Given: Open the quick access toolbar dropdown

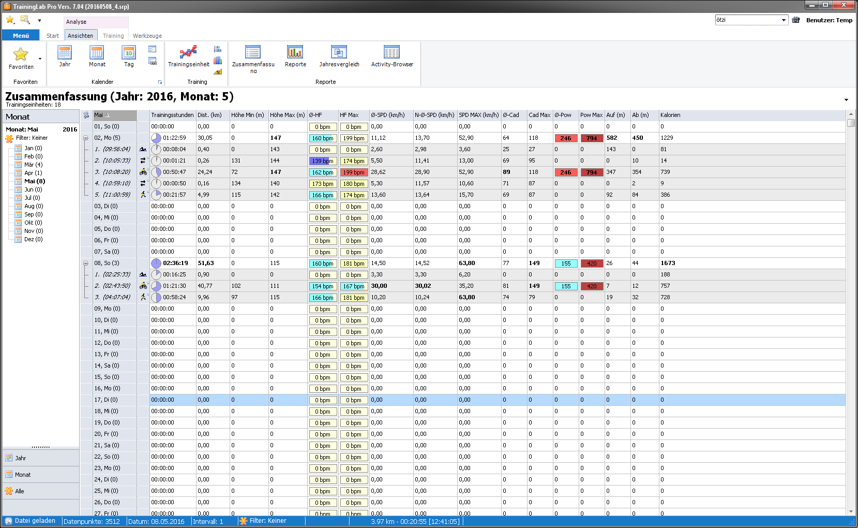Looking at the screenshot, I should click(39, 21).
